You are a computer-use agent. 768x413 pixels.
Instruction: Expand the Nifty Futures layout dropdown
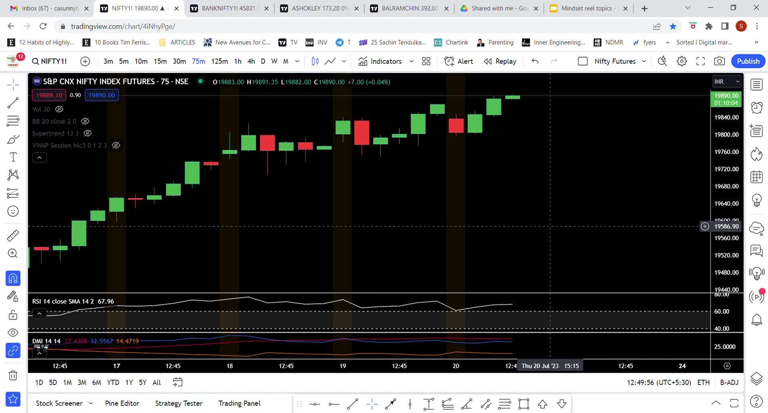tap(644, 61)
